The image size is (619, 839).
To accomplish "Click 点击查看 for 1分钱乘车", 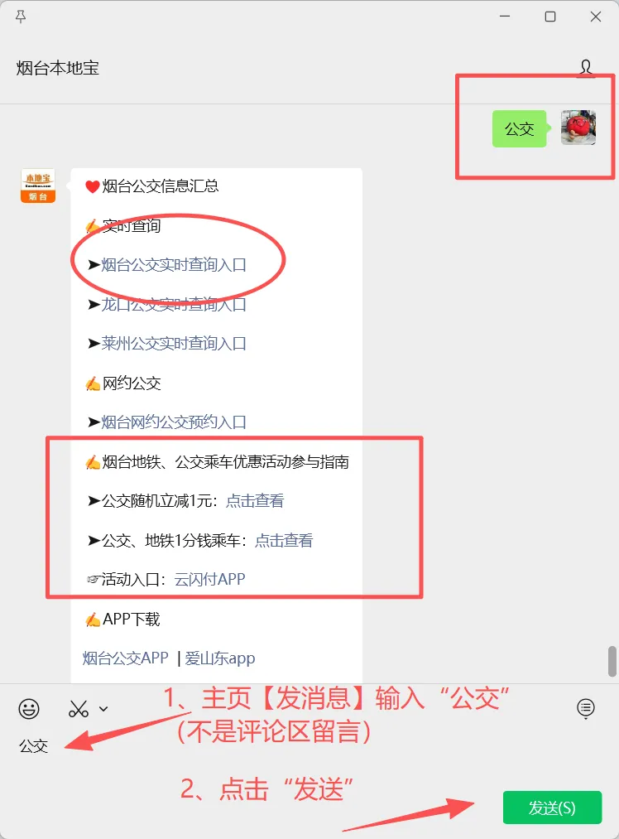I will (284, 541).
